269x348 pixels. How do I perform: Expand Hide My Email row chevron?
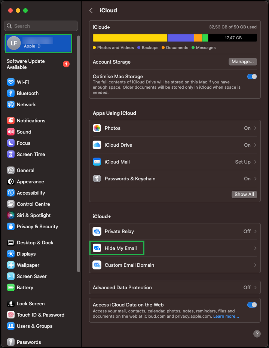[x=255, y=248]
